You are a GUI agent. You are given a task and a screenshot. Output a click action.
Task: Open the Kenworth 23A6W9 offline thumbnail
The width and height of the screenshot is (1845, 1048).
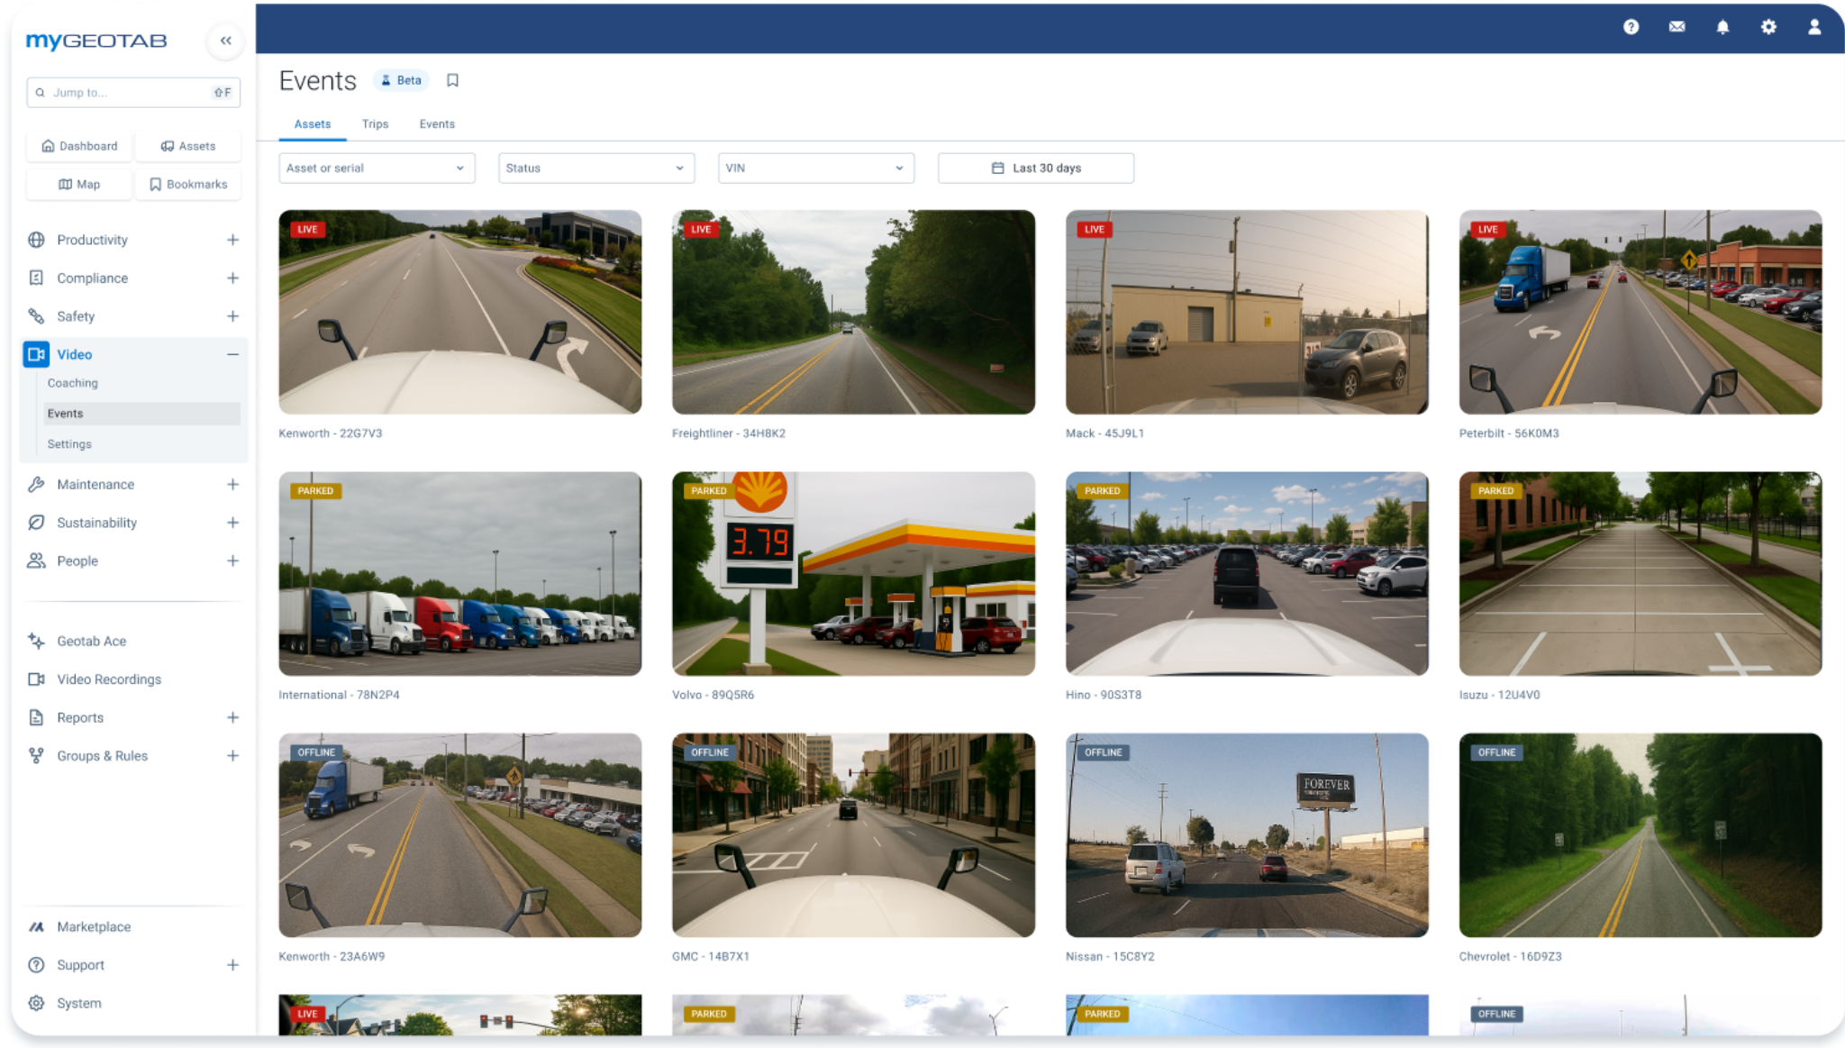[460, 835]
